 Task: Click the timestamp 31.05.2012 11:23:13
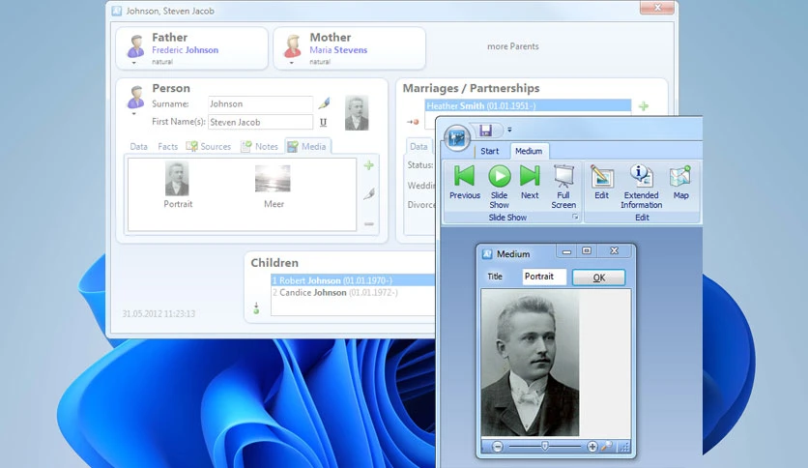coord(159,313)
